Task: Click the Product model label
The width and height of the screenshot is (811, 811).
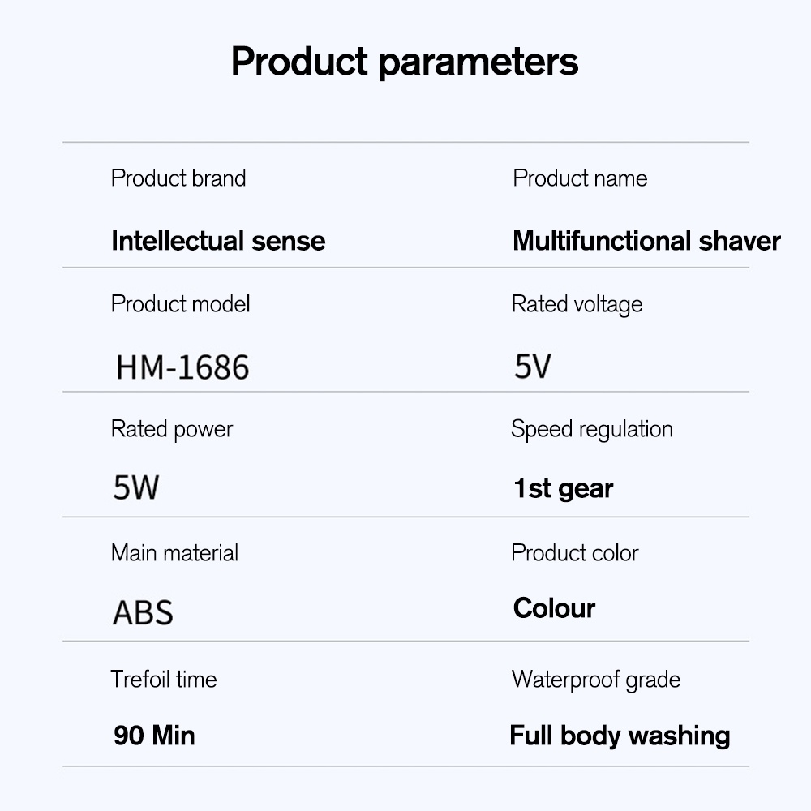Action: pos(180,304)
